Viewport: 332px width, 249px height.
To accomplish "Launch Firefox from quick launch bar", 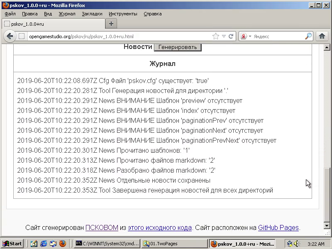I will tap(63, 244).
